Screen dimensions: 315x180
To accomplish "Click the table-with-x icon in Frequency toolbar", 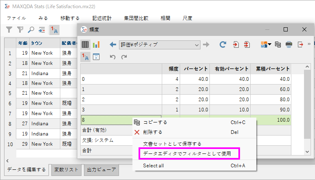I will click(x=96, y=57).
